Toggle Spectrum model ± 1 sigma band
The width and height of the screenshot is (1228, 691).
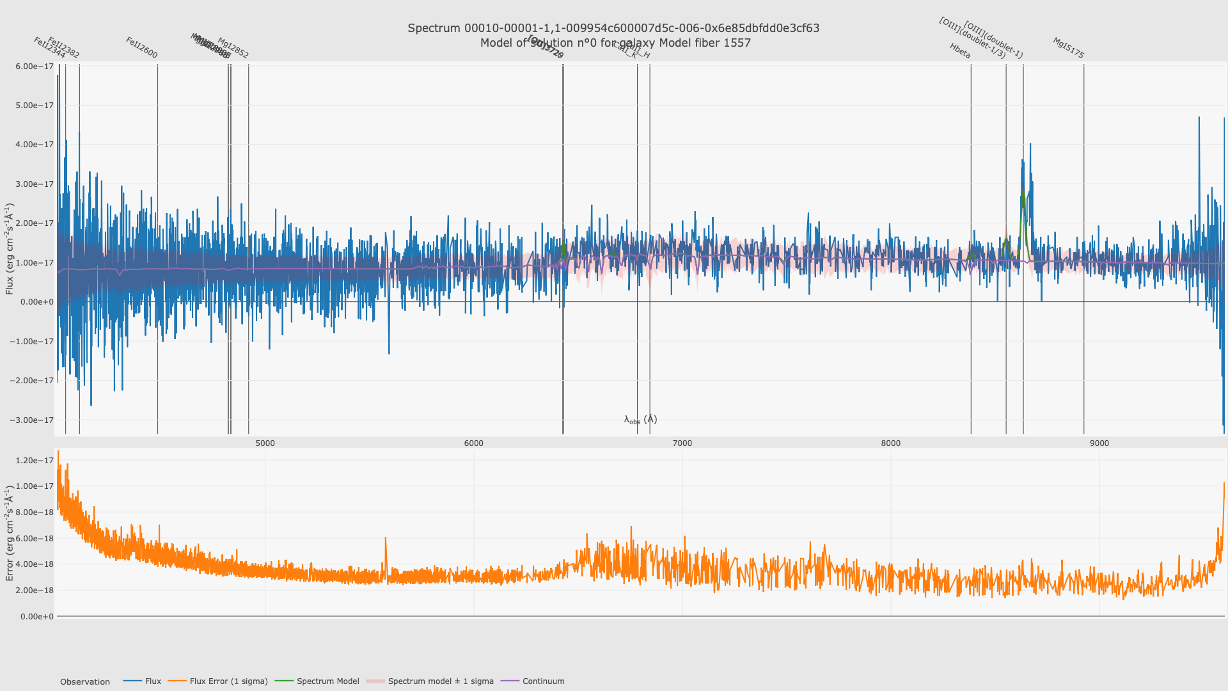pyautogui.click(x=441, y=681)
